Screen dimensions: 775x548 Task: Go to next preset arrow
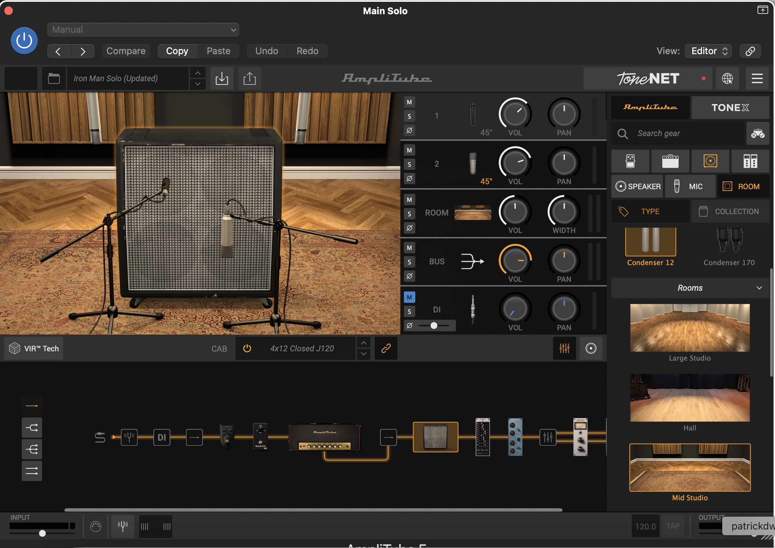coord(83,51)
